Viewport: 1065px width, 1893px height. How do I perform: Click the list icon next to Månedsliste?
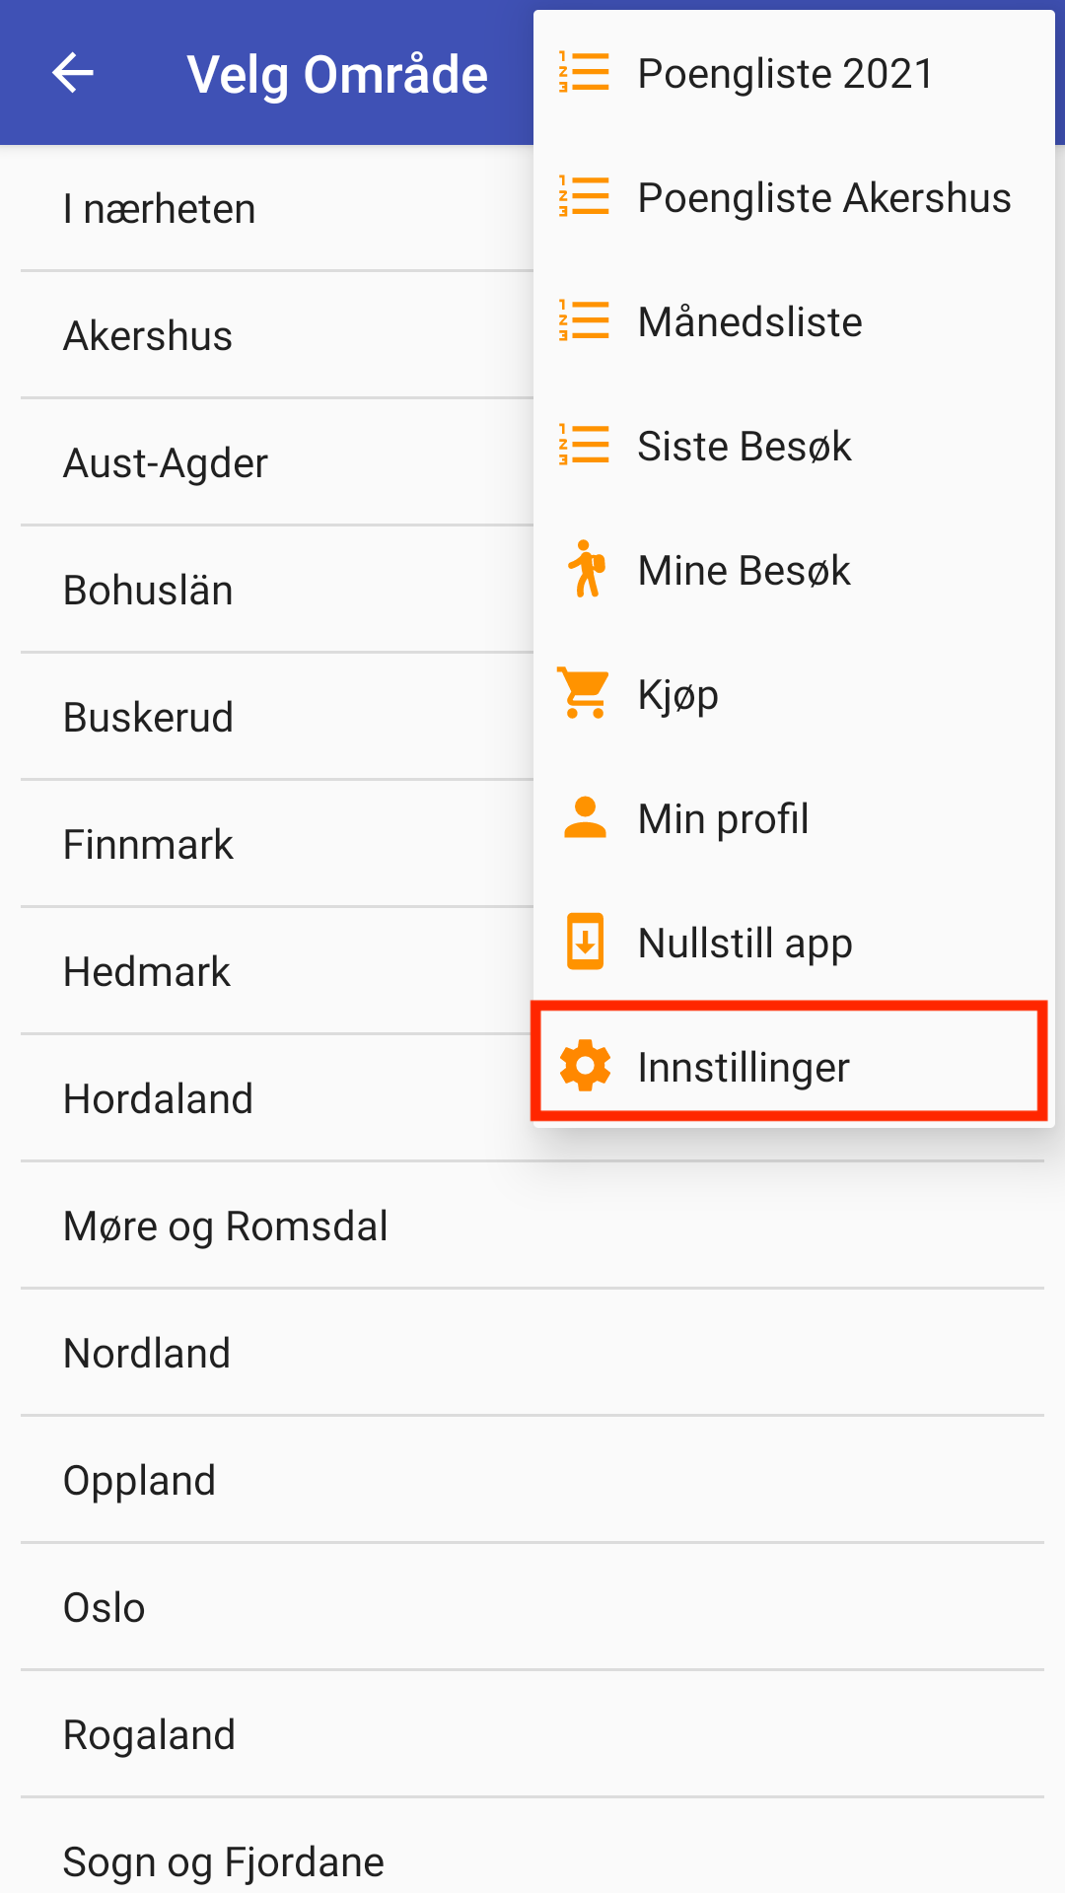click(585, 321)
